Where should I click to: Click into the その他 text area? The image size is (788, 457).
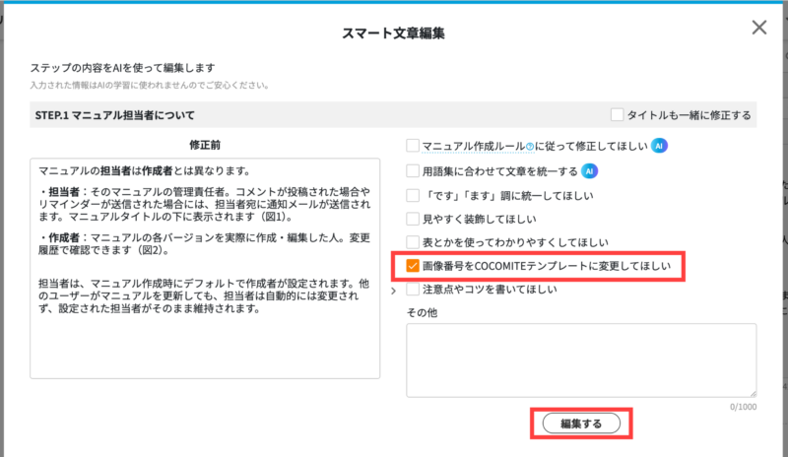point(581,359)
